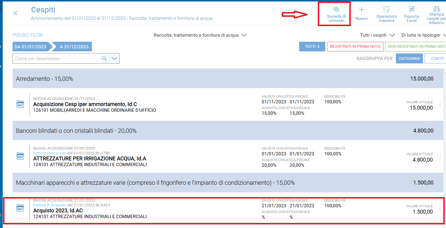This screenshot has height=228, width=446.
Task: Click the MAT icon for Acquisizione Cesp iper ammortamento
Action: click(20, 104)
